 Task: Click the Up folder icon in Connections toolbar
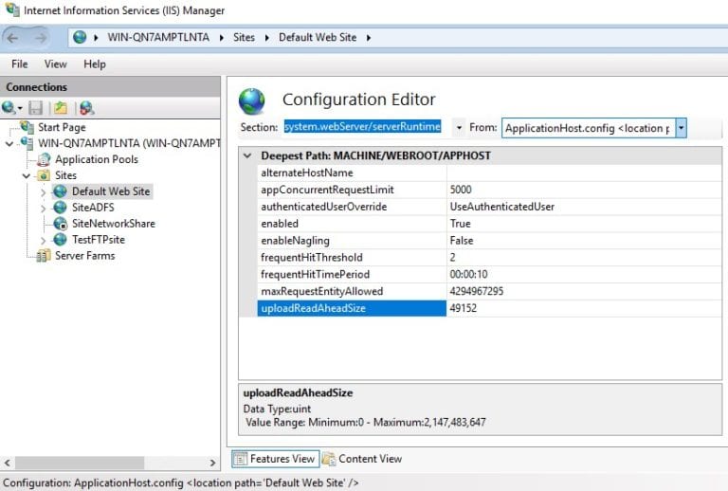pyautogui.click(x=61, y=108)
